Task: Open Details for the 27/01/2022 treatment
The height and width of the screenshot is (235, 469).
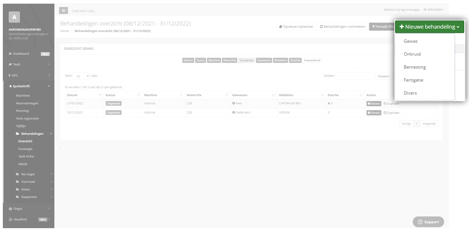Action: coord(374,104)
